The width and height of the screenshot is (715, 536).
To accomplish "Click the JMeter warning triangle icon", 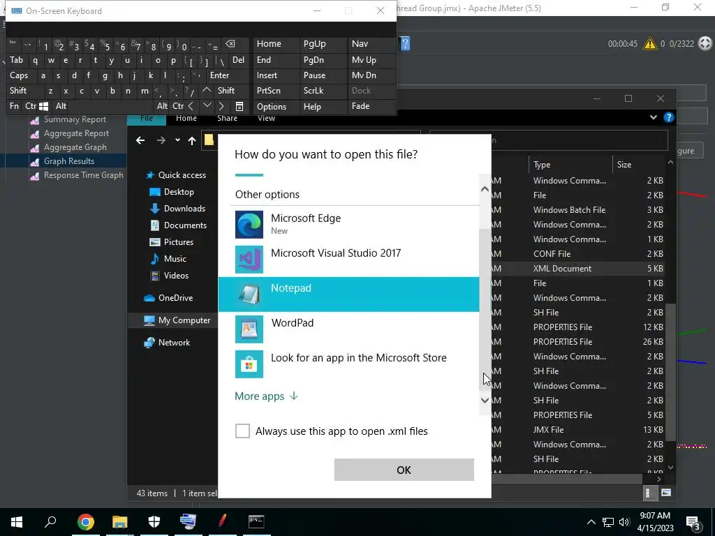I will point(650,44).
